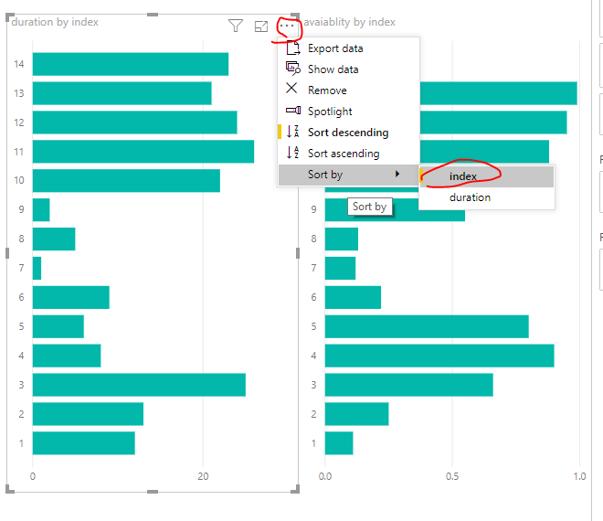The image size is (603, 521).
Task: Click the bar for index 3 in avaiablity chart
Action: tap(408, 385)
